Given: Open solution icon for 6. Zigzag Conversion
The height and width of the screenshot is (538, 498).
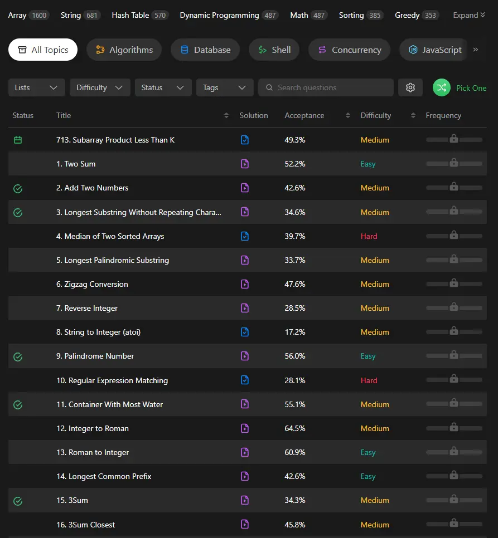Looking at the screenshot, I should click(x=244, y=284).
